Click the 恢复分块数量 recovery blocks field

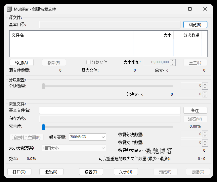click(x=192, y=134)
